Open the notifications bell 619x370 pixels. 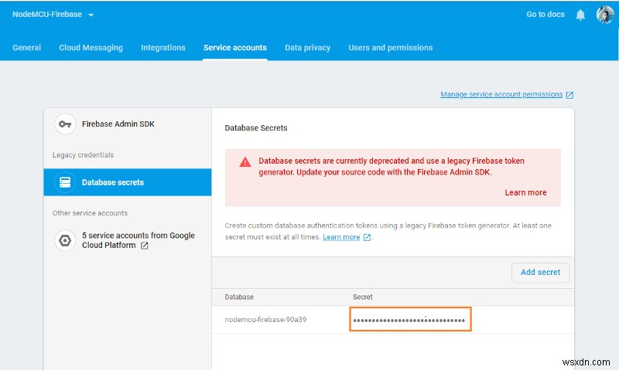pyautogui.click(x=580, y=15)
